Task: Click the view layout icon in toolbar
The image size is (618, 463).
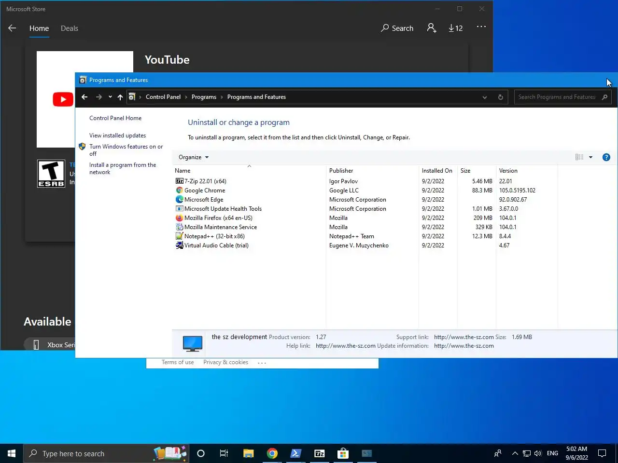Action: click(579, 157)
